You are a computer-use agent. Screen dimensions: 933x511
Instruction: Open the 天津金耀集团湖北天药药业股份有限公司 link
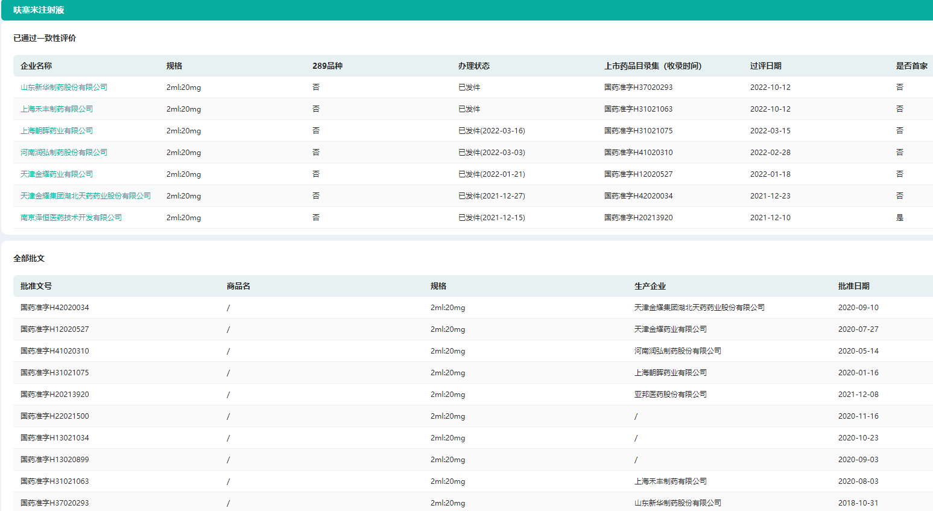(x=86, y=196)
